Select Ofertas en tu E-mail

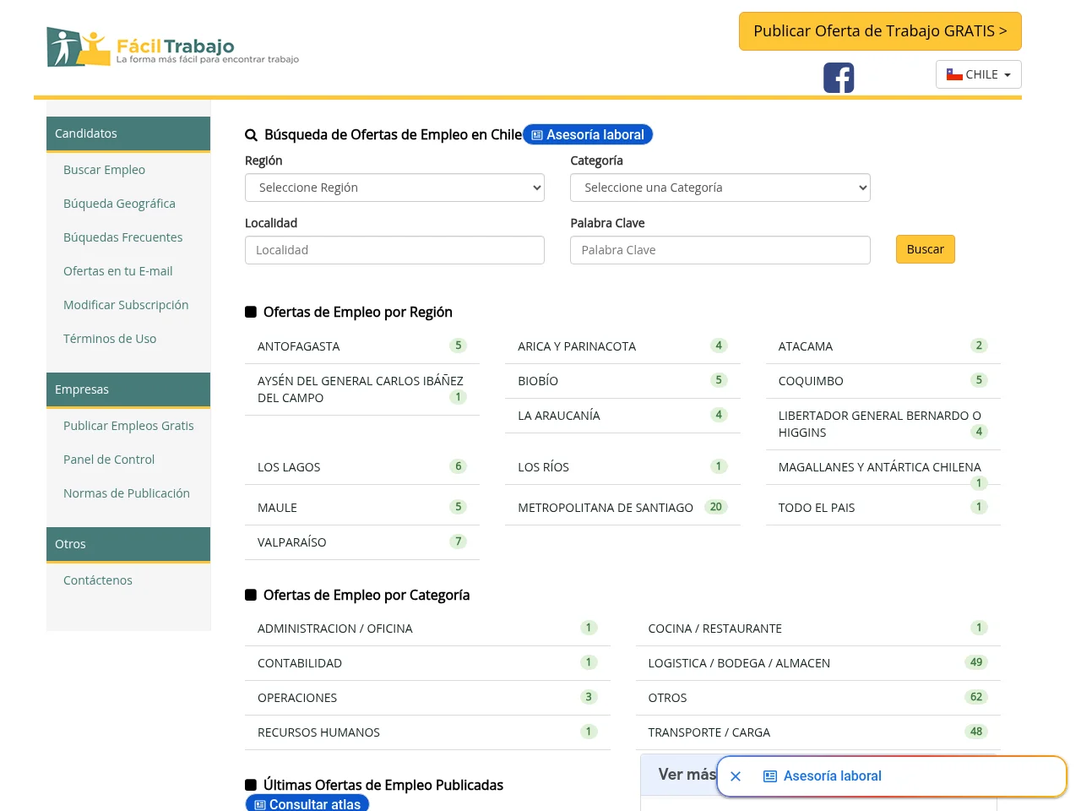coord(118,271)
